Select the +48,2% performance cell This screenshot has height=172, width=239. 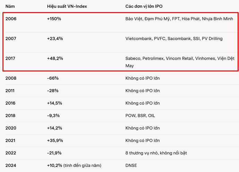55,59
